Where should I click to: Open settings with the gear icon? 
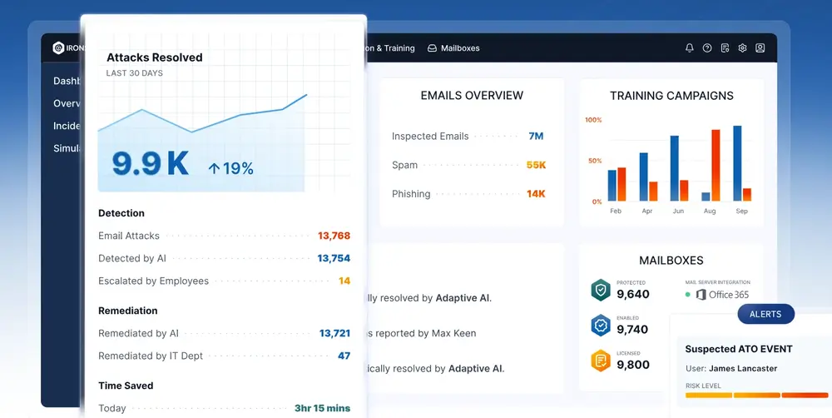(743, 48)
